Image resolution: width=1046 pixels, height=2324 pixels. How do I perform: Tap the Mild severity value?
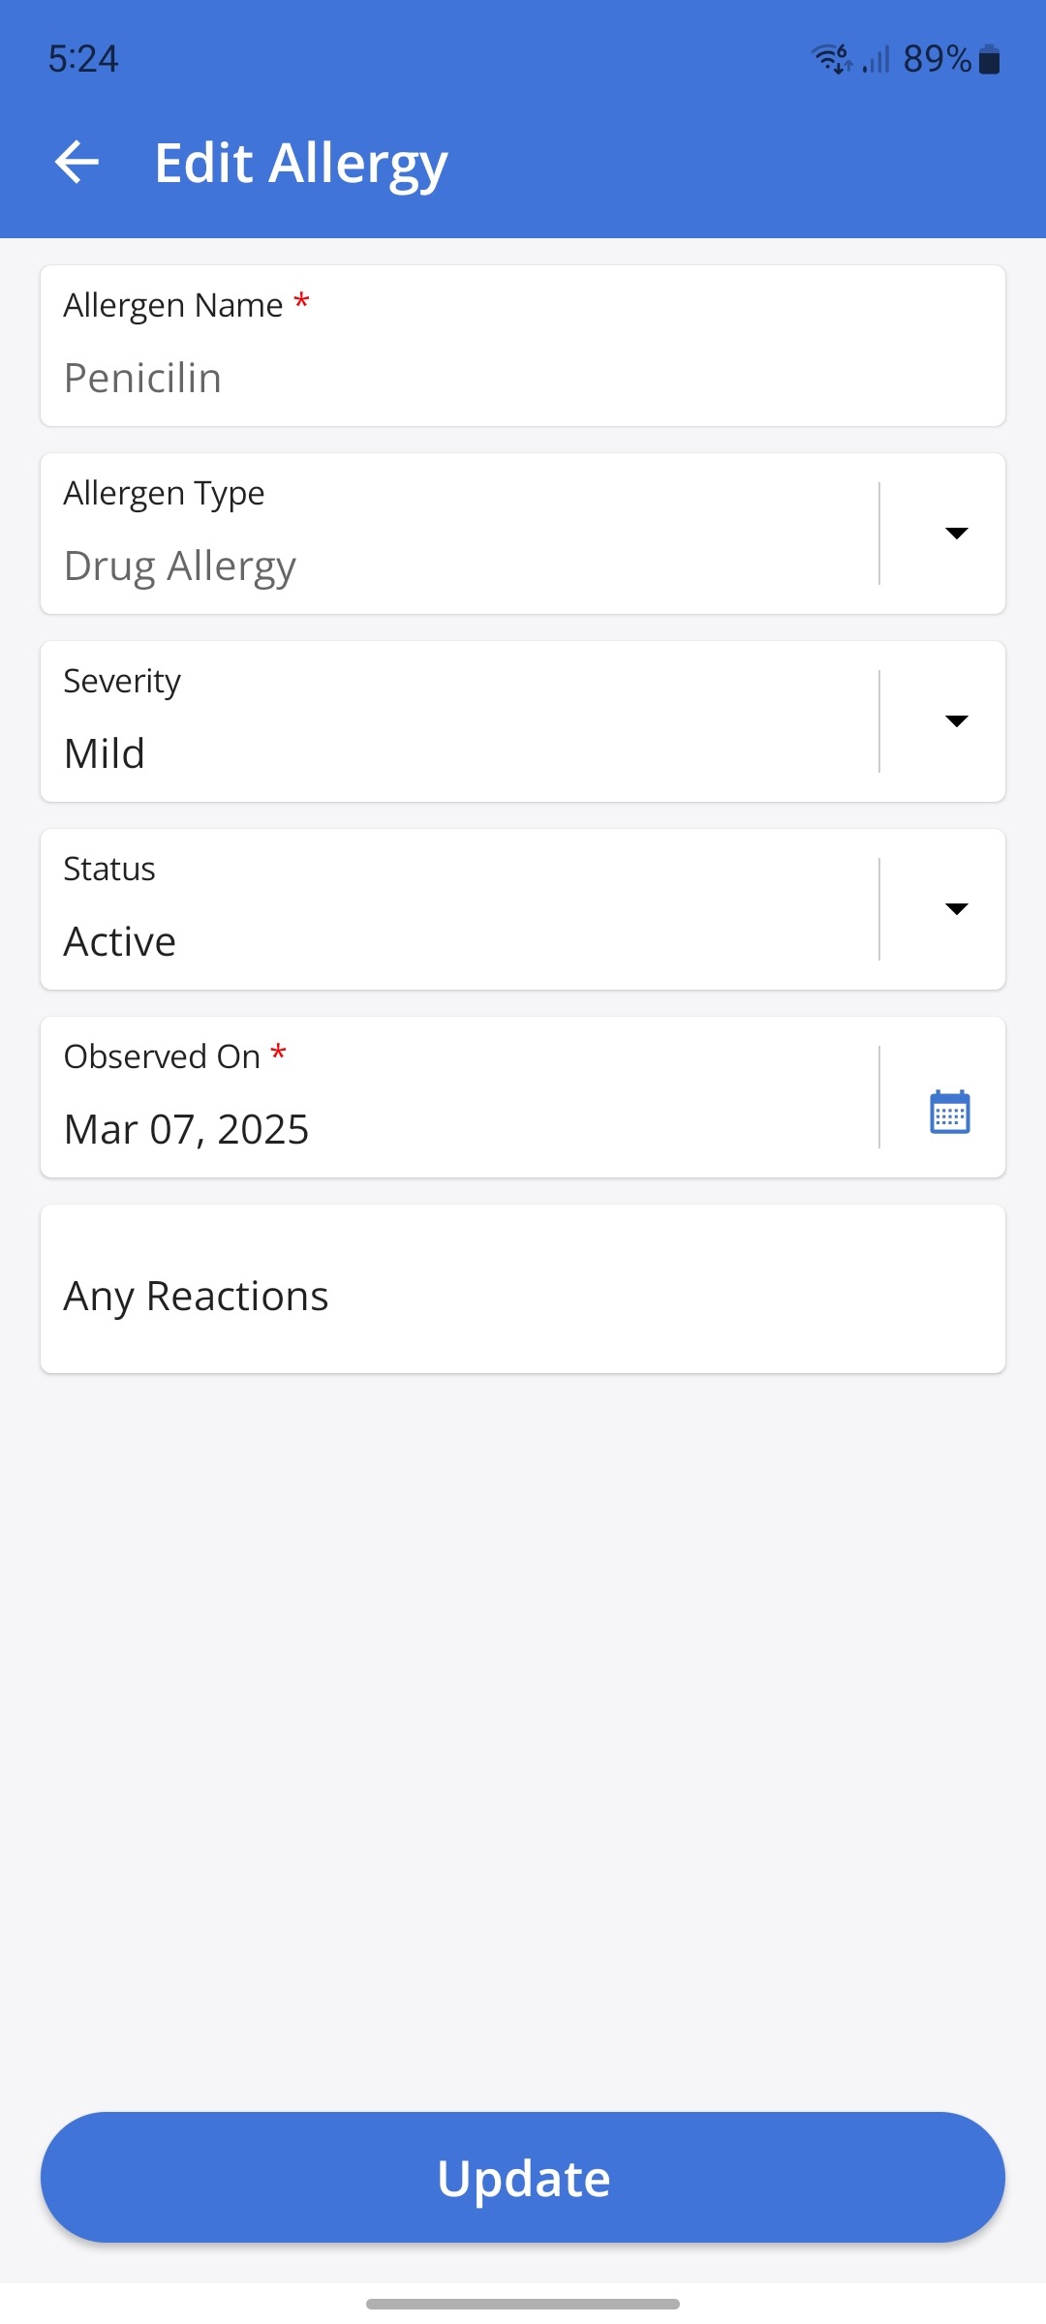pos(105,753)
